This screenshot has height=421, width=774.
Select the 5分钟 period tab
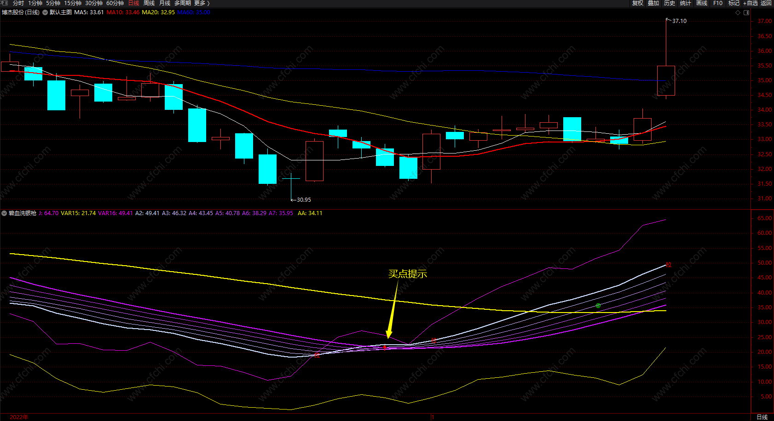coord(53,3)
